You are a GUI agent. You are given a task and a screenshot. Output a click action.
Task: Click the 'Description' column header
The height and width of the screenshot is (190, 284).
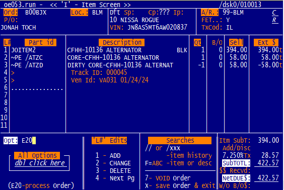tap(122, 43)
